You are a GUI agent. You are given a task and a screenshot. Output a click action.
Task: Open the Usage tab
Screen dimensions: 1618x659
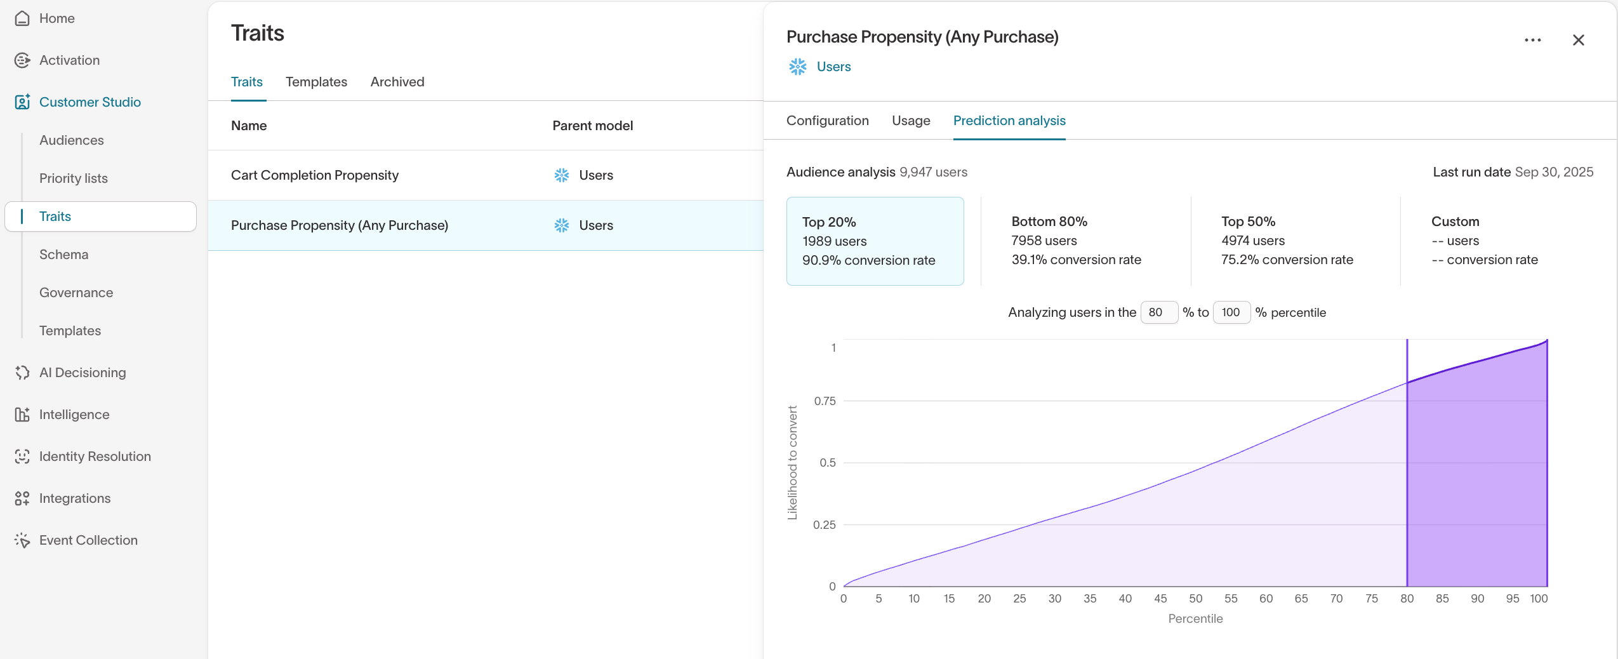click(910, 121)
